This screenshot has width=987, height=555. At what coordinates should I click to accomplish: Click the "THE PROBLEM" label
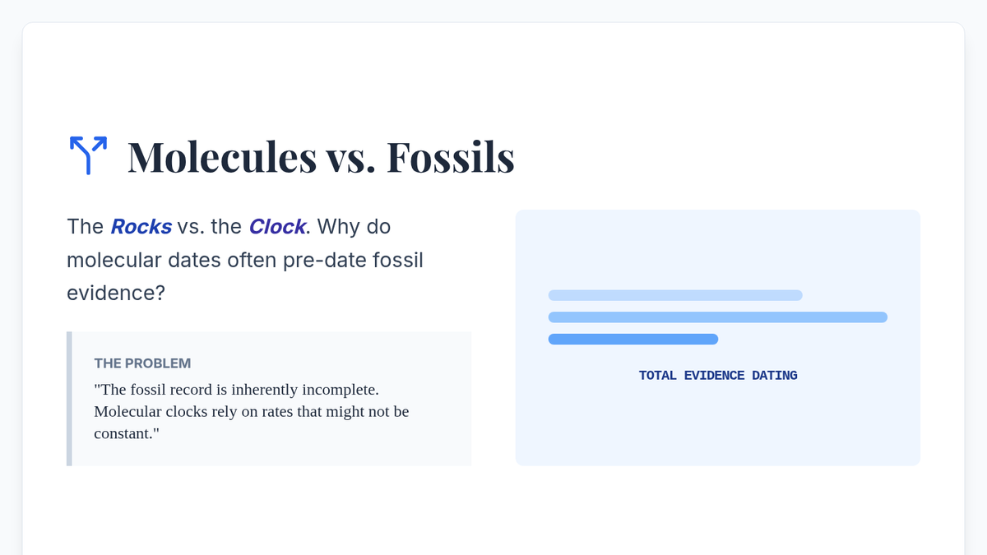coord(142,363)
